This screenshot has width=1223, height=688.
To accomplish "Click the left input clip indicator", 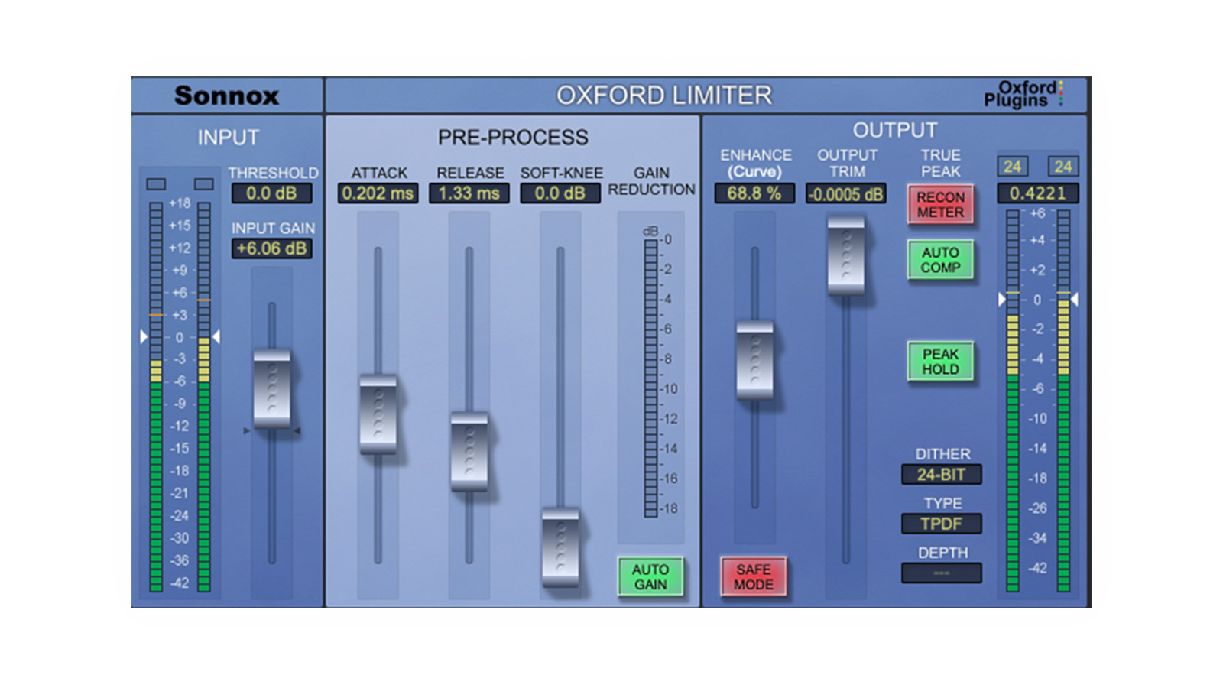I will pyautogui.click(x=156, y=184).
